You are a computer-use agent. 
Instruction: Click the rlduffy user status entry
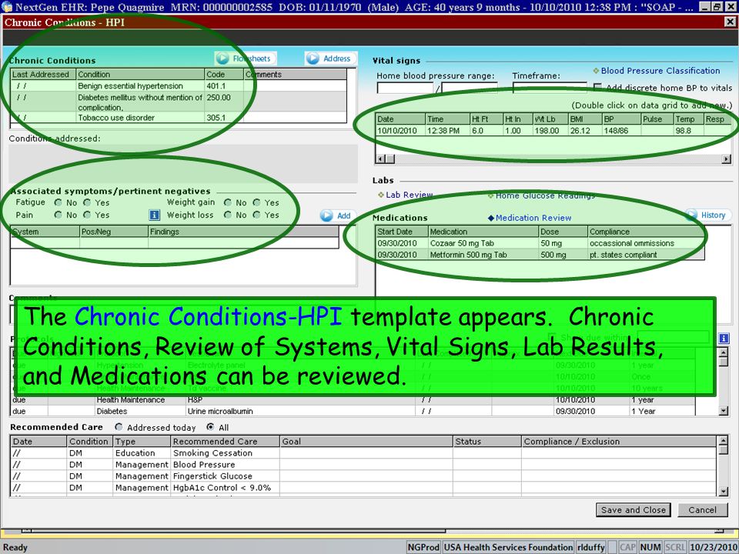(591, 547)
